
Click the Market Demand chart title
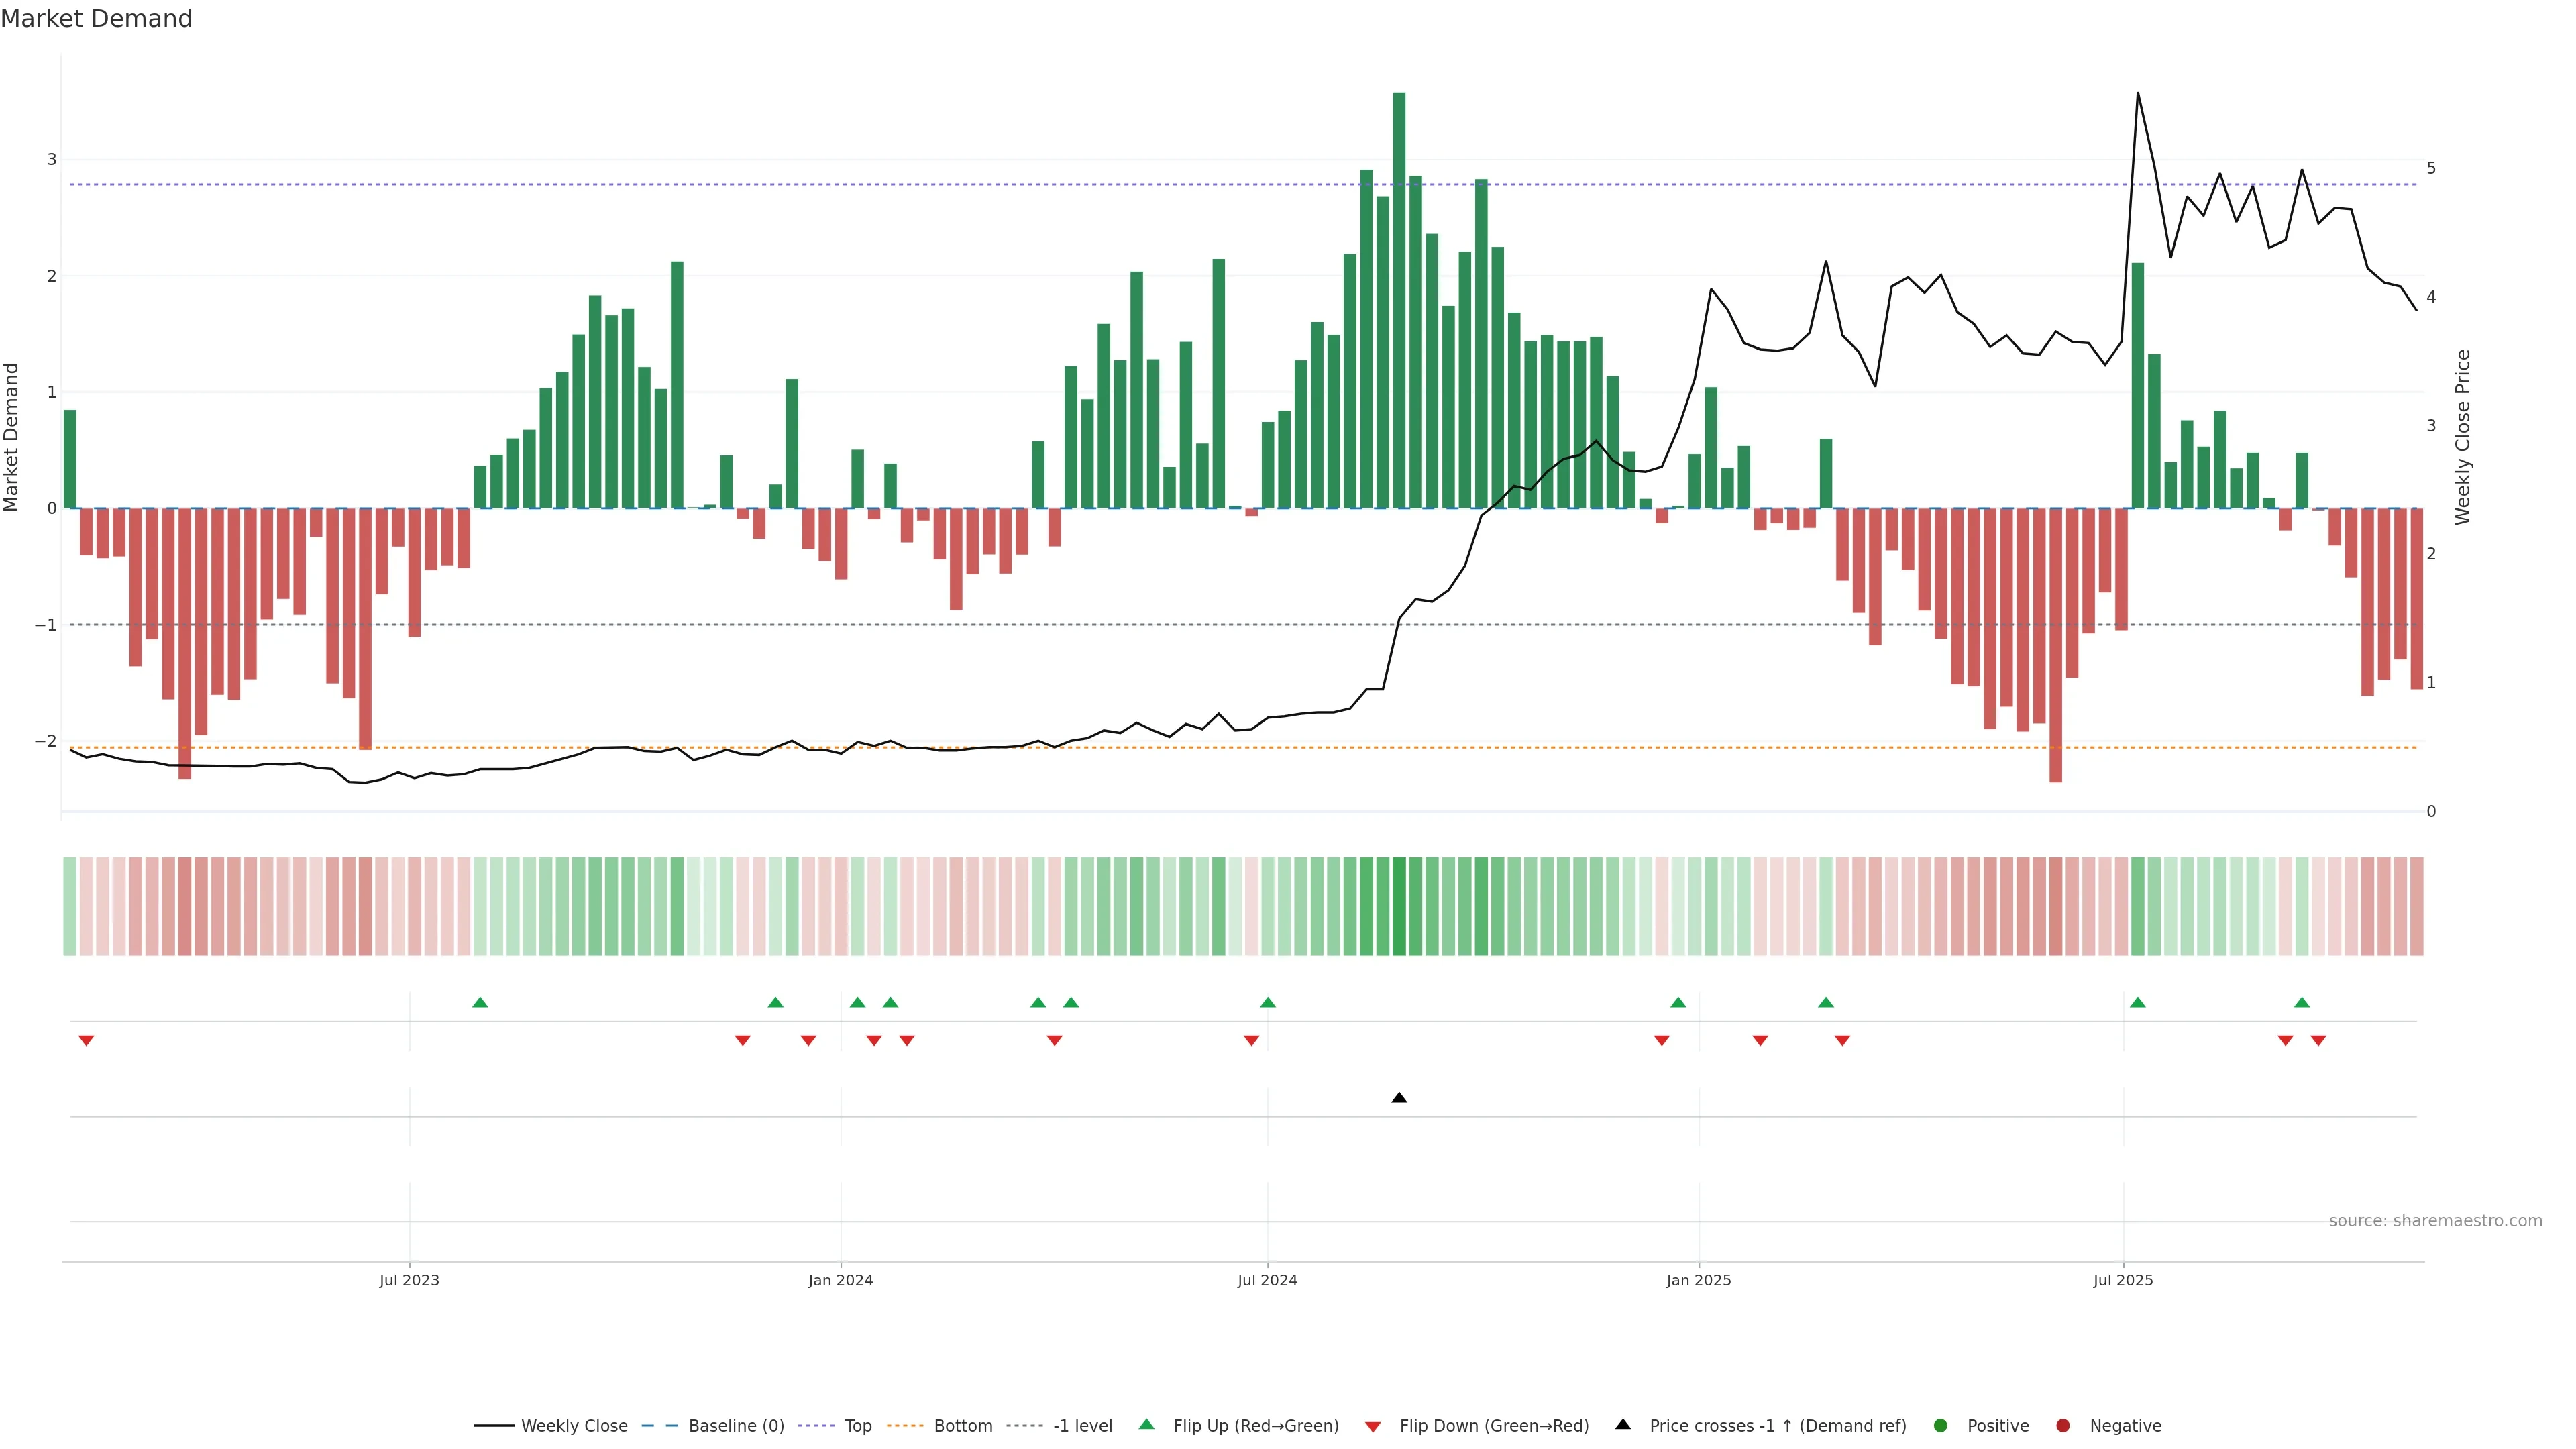(96, 19)
